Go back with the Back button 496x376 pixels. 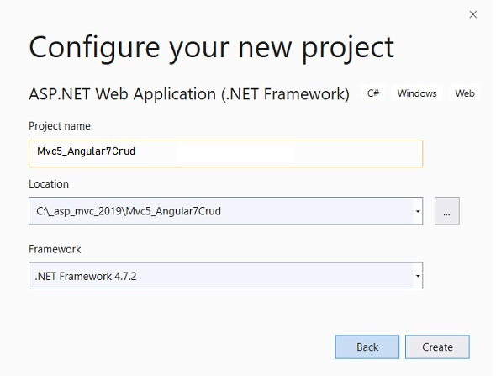pyautogui.click(x=367, y=347)
